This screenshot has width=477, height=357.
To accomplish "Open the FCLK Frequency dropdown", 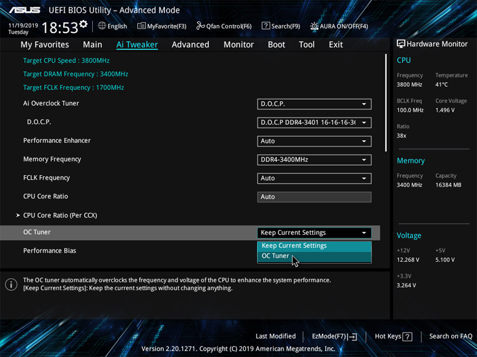I will click(x=314, y=178).
